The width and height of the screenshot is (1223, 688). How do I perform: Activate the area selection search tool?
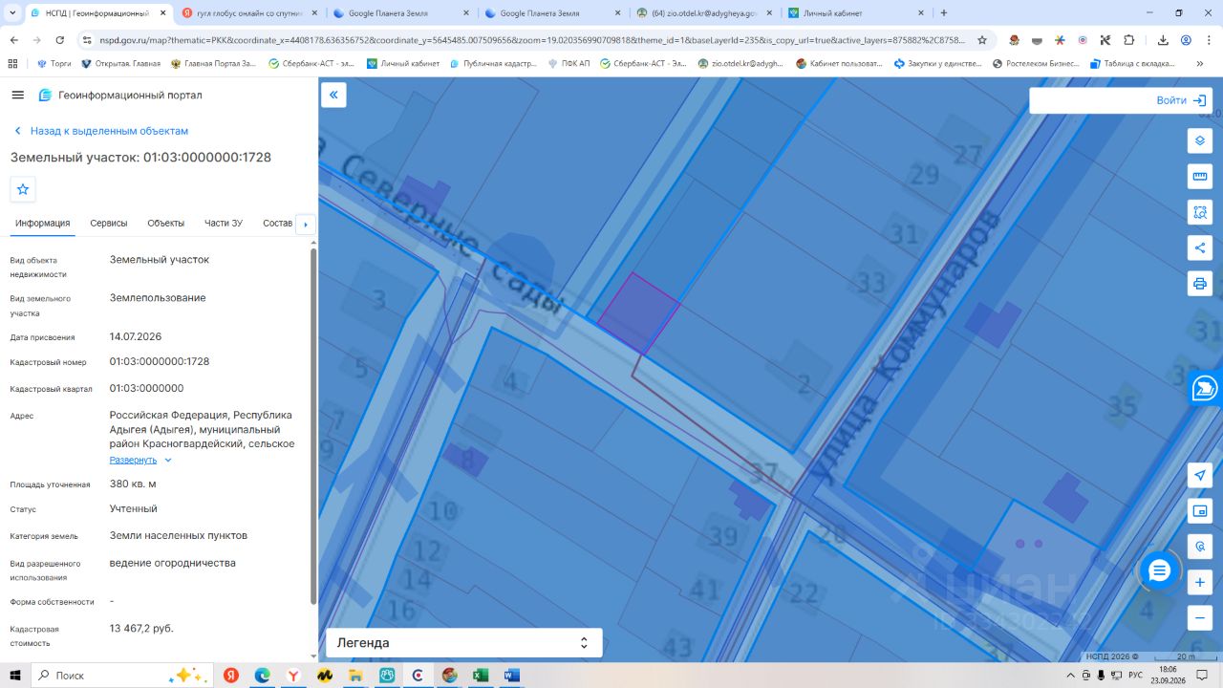pyautogui.click(x=1200, y=212)
